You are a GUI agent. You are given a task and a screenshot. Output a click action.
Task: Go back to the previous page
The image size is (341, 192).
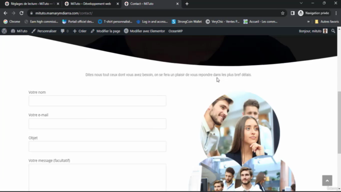pos(5,13)
